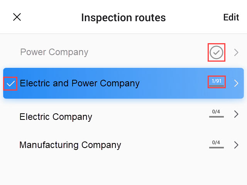The height and width of the screenshot is (185, 247).
Task: Close the Inspection routes screen
Action: pos(17,17)
